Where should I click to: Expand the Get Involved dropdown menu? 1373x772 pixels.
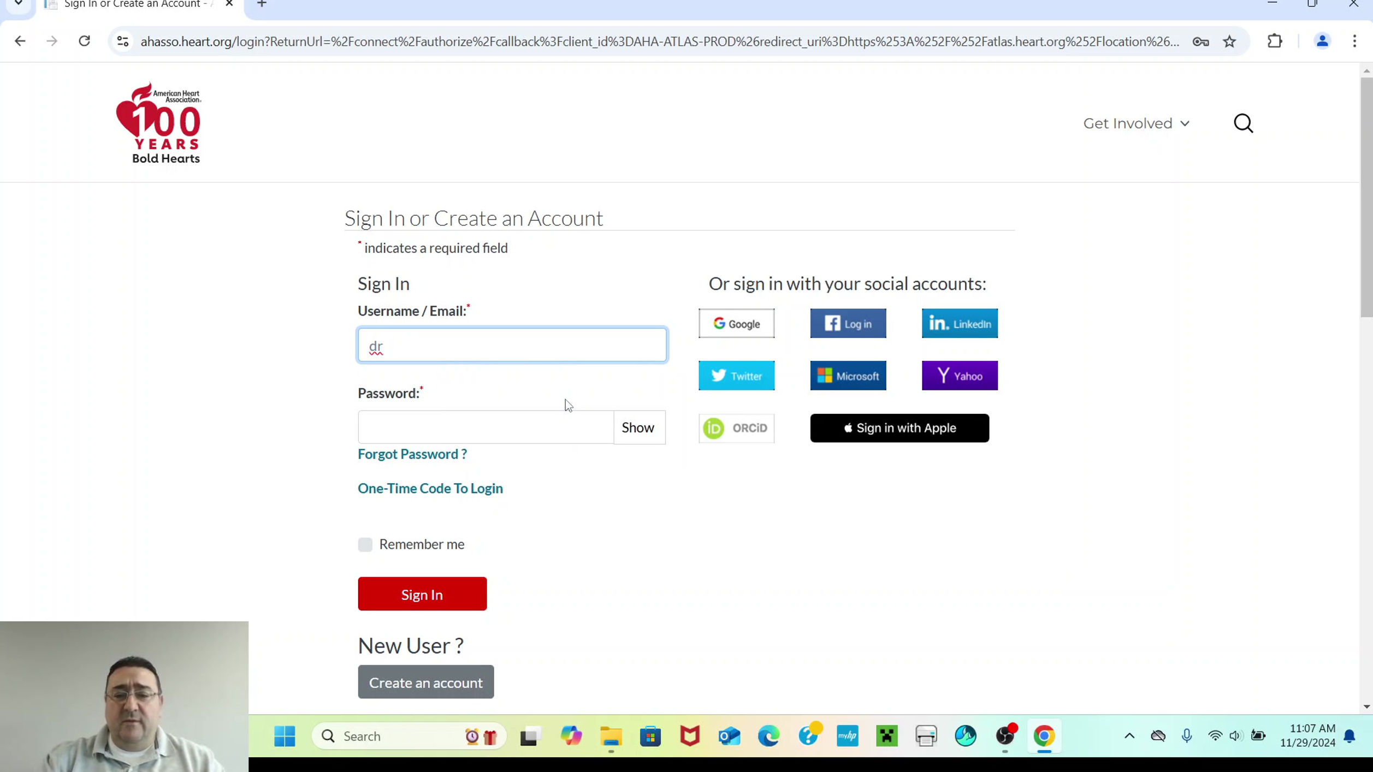click(1136, 123)
